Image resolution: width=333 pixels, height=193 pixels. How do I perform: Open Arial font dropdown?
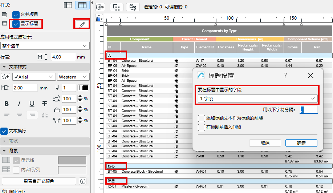coord(34,77)
